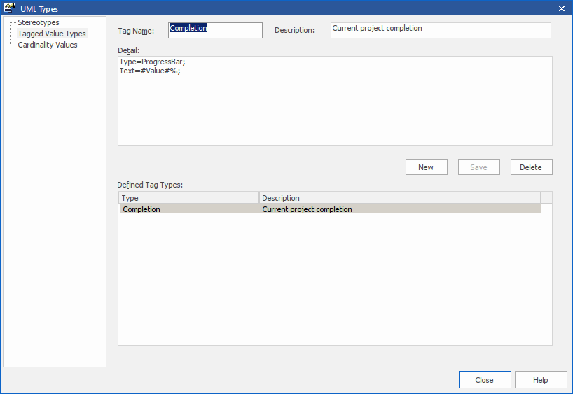The height and width of the screenshot is (394, 573).
Task: Select Tagged Value Types in the tree
Action: click(52, 34)
